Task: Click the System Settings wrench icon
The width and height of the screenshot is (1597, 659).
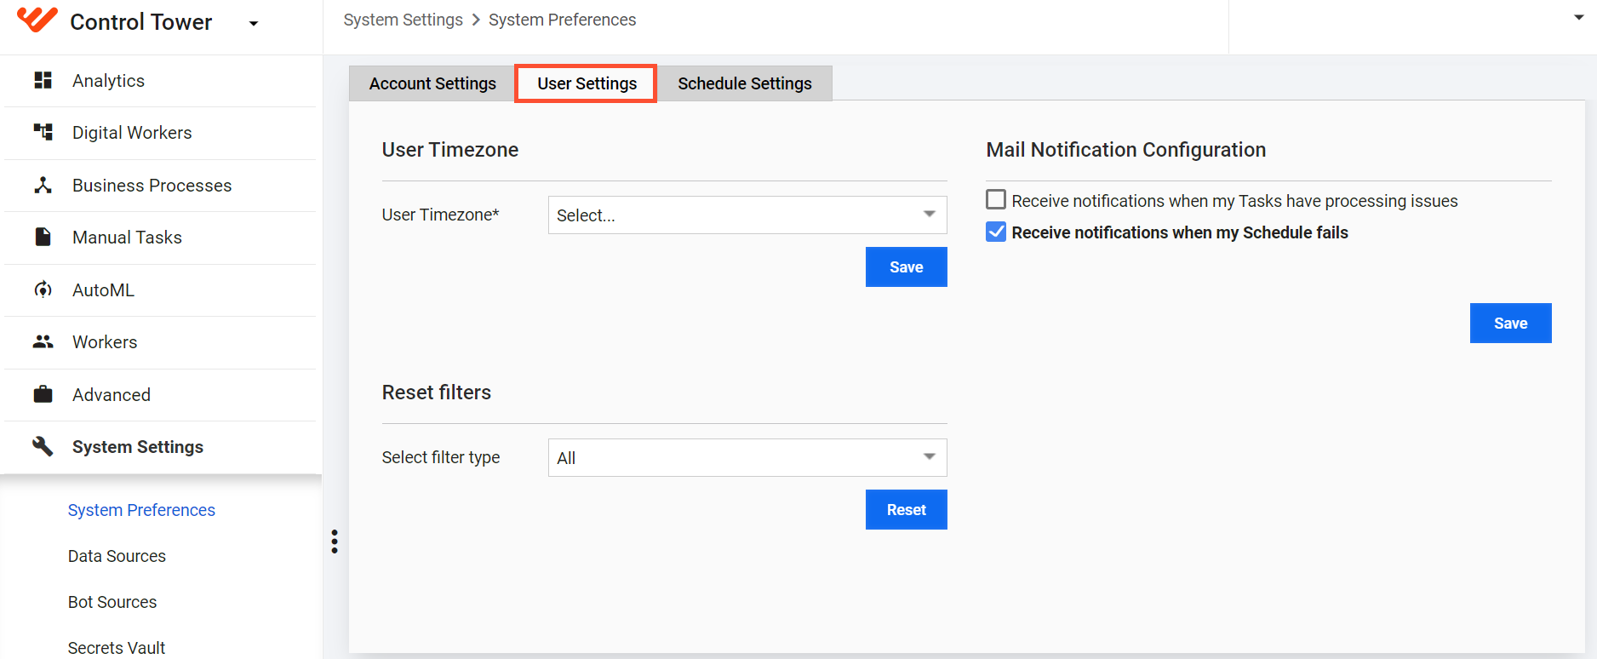Action: tap(43, 446)
